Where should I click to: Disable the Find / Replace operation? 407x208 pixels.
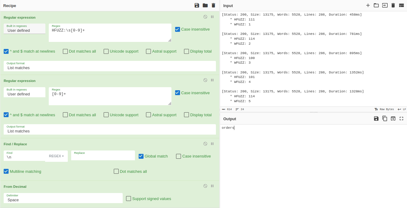205,144
